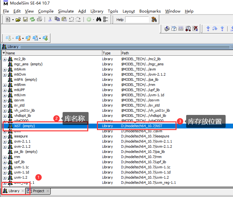Screen dimensions: 233x197
Task: Open the Simulate menu
Action: 66,11
